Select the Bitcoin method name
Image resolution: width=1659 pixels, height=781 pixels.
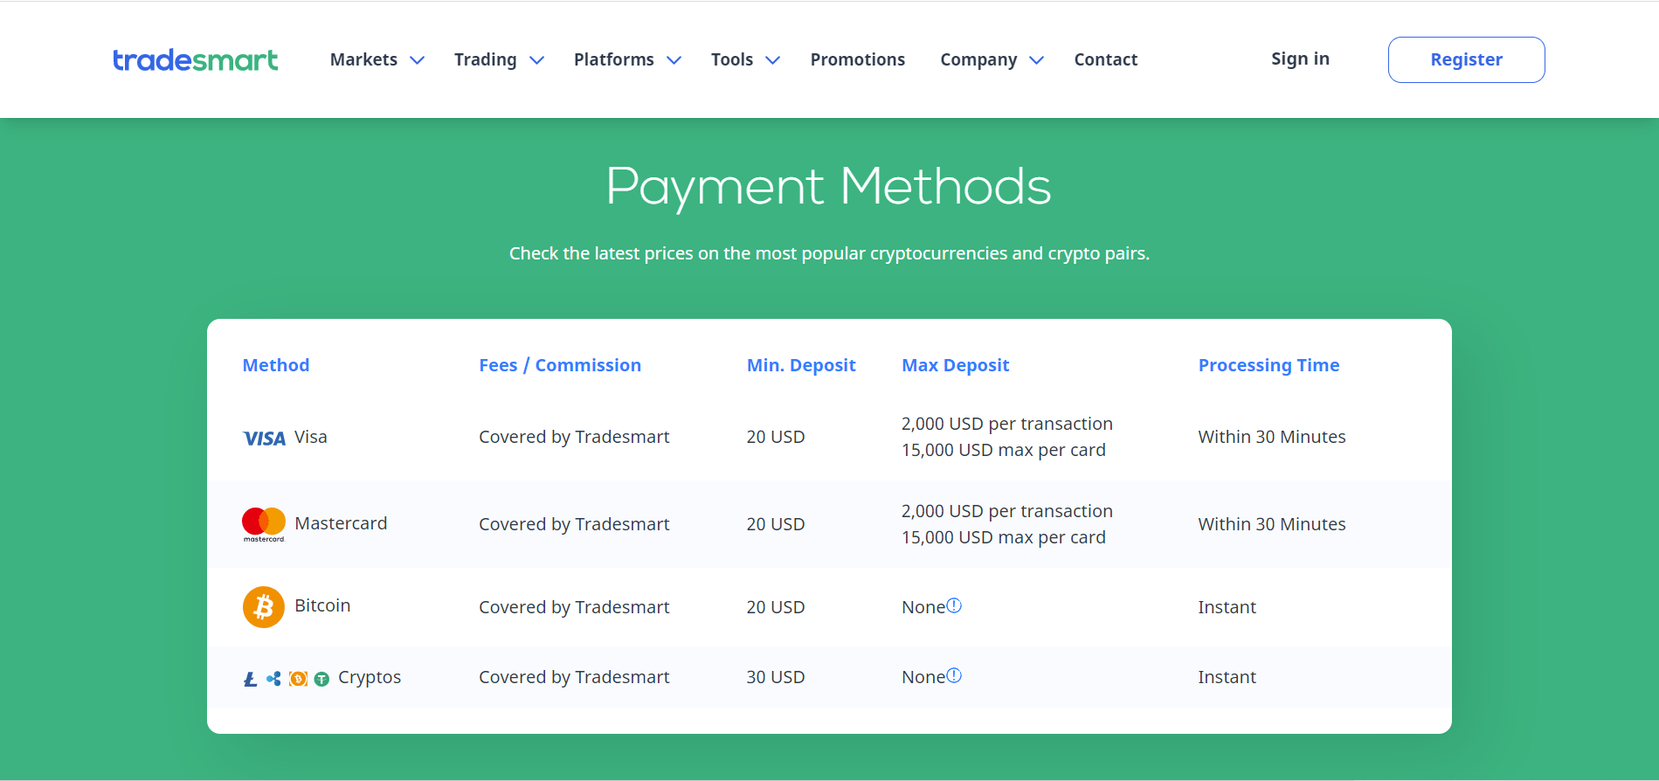[x=322, y=605]
